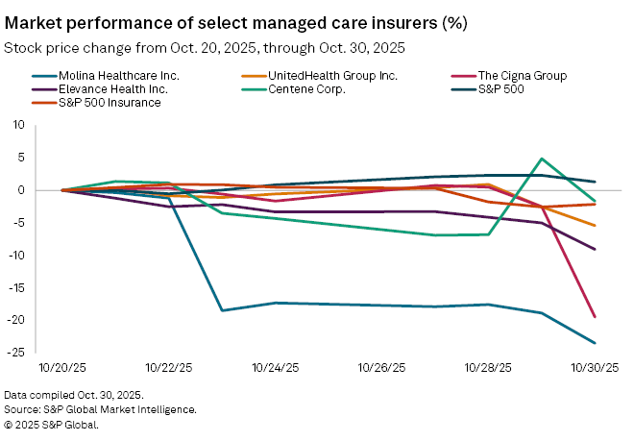Click the S&P Global Market Intelligence source text
634x441 pixels.
101,409
